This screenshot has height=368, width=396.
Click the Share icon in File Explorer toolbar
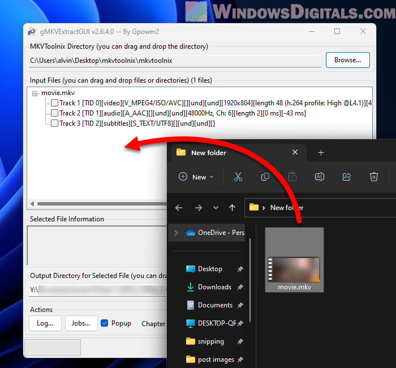pos(347,177)
